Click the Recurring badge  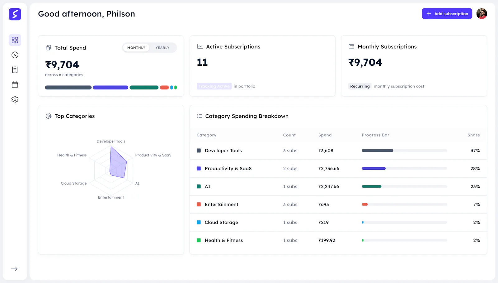point(360,86)
